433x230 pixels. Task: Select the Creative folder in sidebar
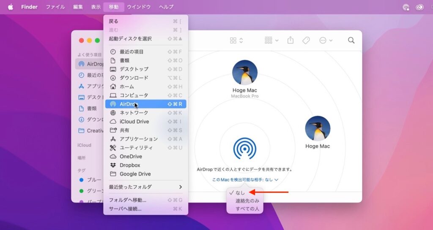pos(90,130)
